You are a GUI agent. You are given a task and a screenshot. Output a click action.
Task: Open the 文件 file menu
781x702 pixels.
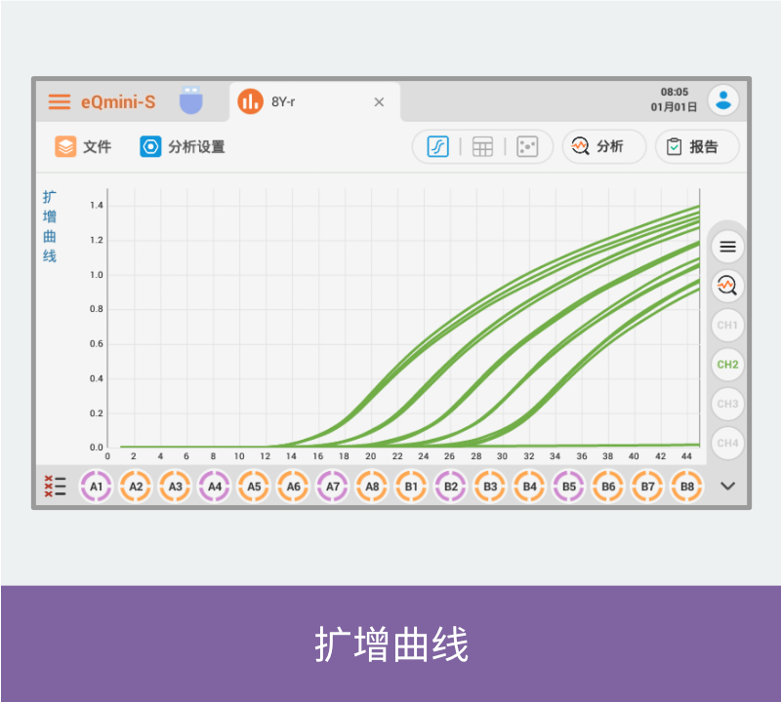[x=84, y=147]
